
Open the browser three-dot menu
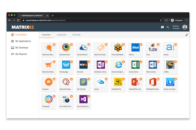click(187, 20)
